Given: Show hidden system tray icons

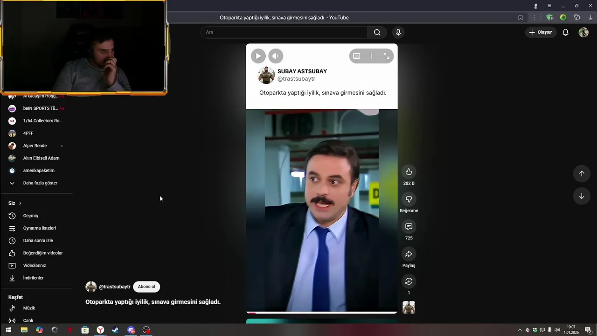Looking at the screenshot, I should click(520, 330).
